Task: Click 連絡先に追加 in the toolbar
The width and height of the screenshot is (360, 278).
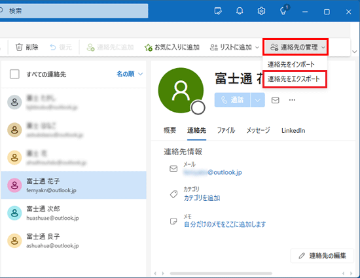Action: (110, 47)
